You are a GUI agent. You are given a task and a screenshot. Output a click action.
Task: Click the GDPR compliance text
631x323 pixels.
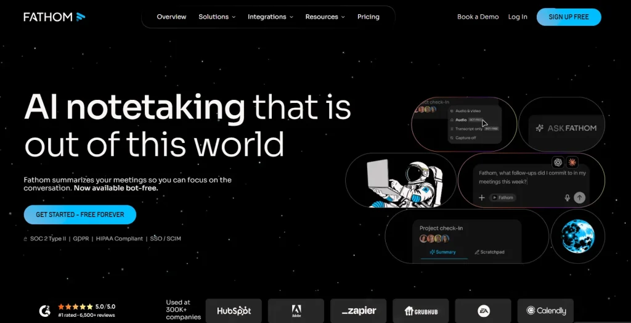81,239
